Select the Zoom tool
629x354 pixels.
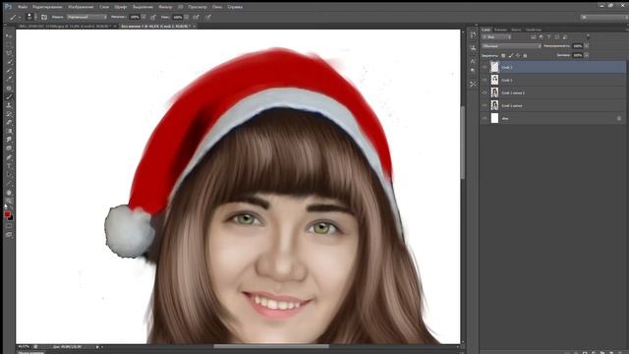coord(9,201)
